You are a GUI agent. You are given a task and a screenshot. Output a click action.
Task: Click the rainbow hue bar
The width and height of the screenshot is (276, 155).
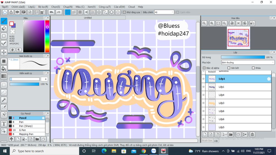(47, 36)
